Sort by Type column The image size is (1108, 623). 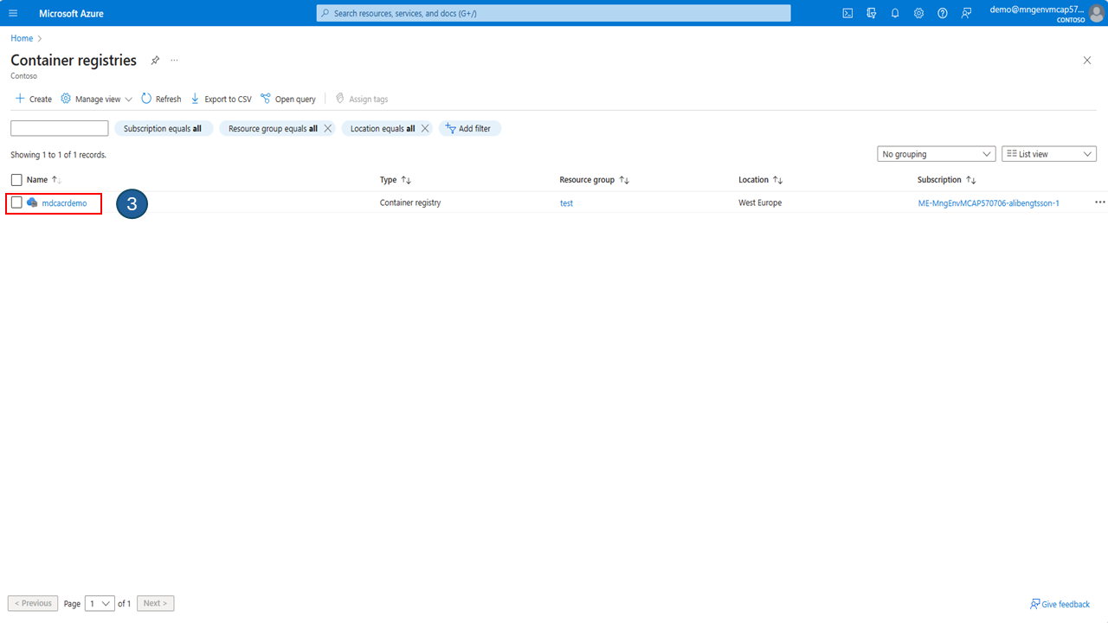coord(396,180)
